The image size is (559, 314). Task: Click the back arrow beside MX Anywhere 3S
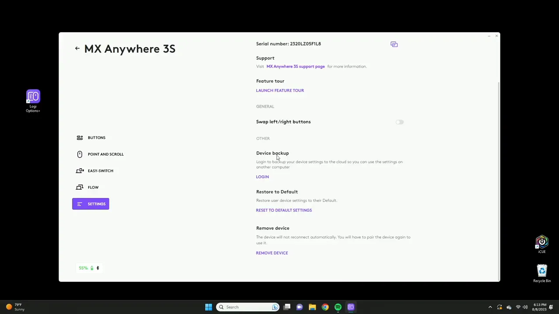point(77,48)
